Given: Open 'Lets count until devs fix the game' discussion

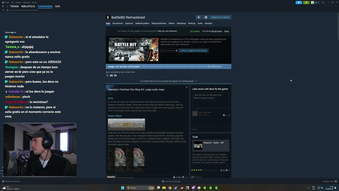Looking at the screenshot, I should [210, 89].
